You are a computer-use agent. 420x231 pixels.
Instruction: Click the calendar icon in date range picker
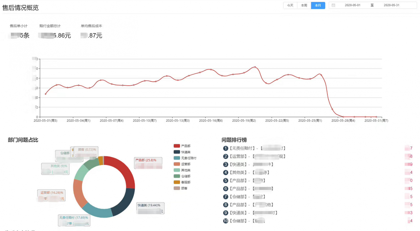click(333, 5)
